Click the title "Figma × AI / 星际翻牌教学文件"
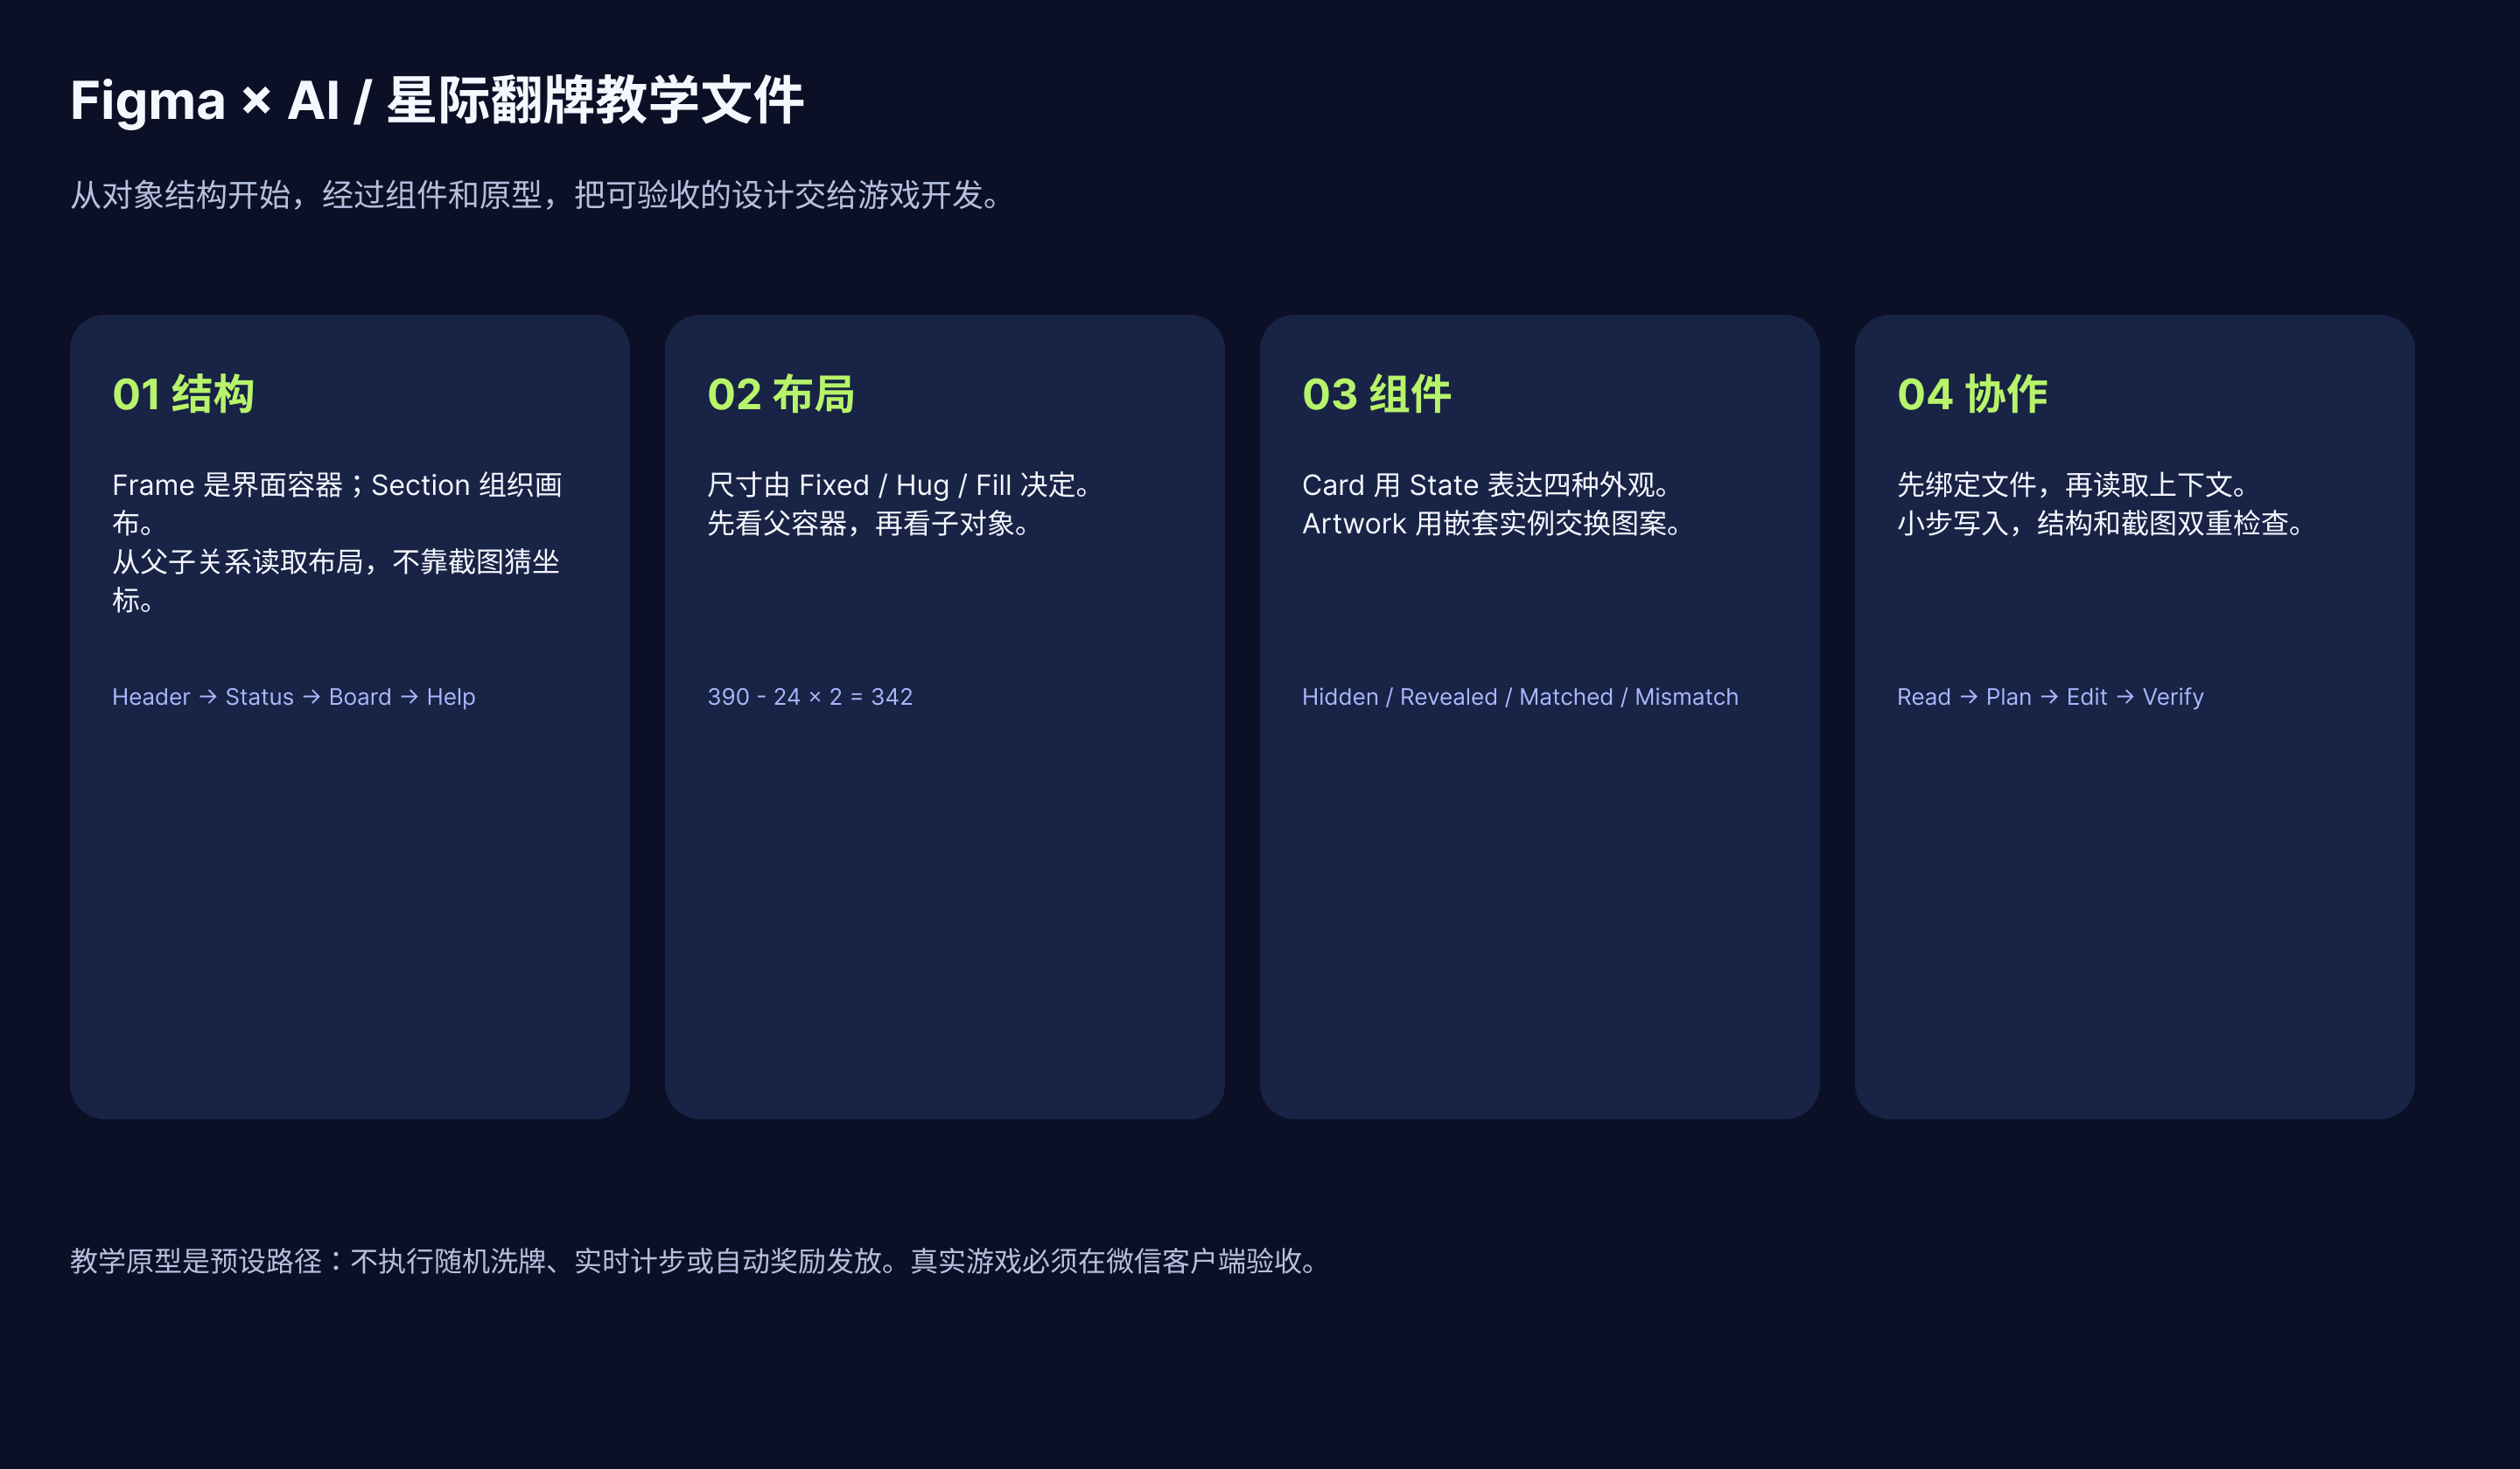The width and height of the screenshot is (2520, 1469). point(437,101)
